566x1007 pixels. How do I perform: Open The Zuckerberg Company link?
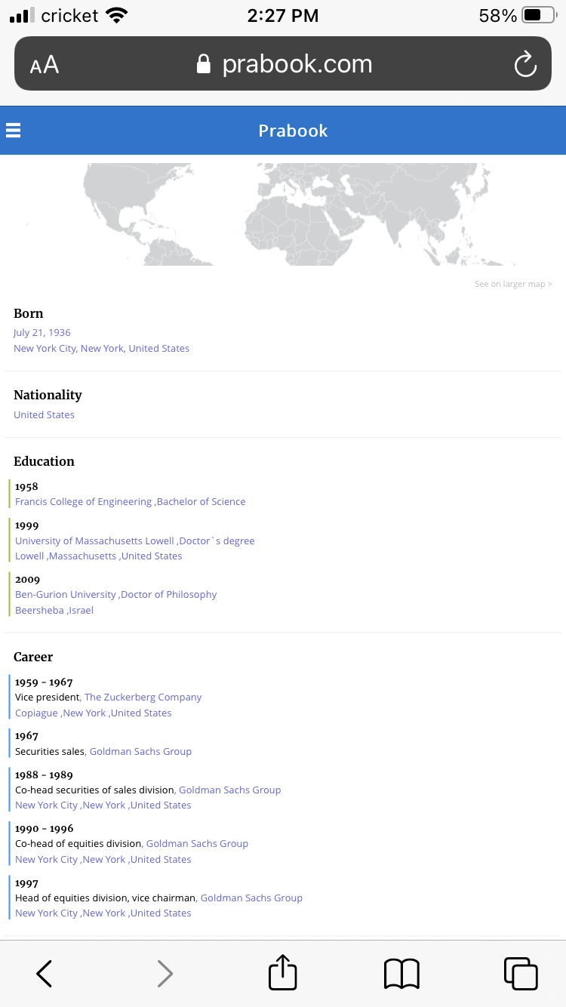click(x=143, y=697)
